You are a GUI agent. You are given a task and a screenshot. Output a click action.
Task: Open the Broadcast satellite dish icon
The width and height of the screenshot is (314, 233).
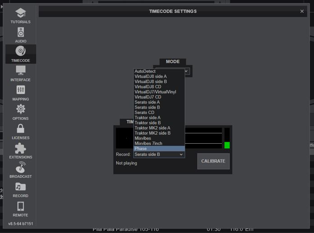click(x=20, y=167)
